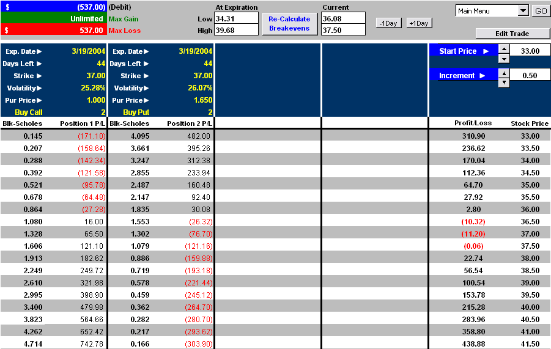Click the Current value 36.08 field

pos(343,18)
